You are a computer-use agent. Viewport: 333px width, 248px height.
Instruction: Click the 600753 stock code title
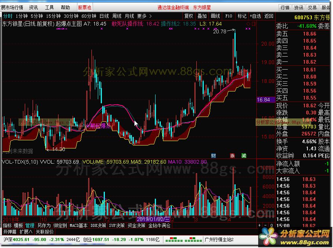(x=303, y=18)
